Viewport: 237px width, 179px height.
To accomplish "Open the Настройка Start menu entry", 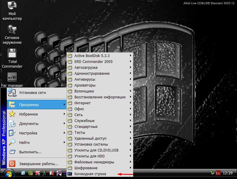I will point(28,133).
